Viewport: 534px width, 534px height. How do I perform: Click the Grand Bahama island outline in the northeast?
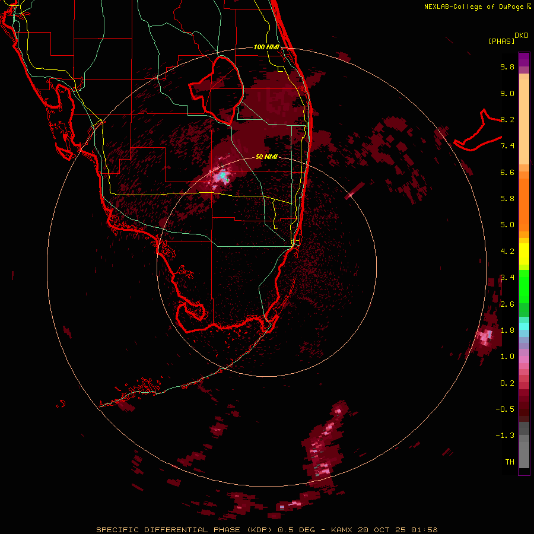478,131
